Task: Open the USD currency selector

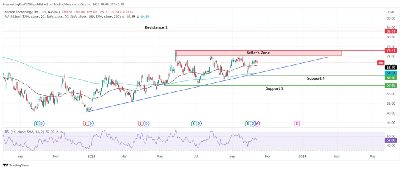Action: pyautogui.click(x=391, y=12)
